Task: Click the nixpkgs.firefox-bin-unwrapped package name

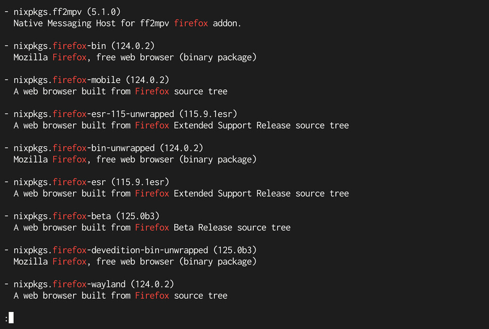Action: click(x=84, y=148)
